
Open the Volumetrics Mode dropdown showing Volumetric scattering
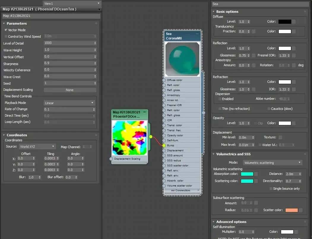[x=272, y=162]
